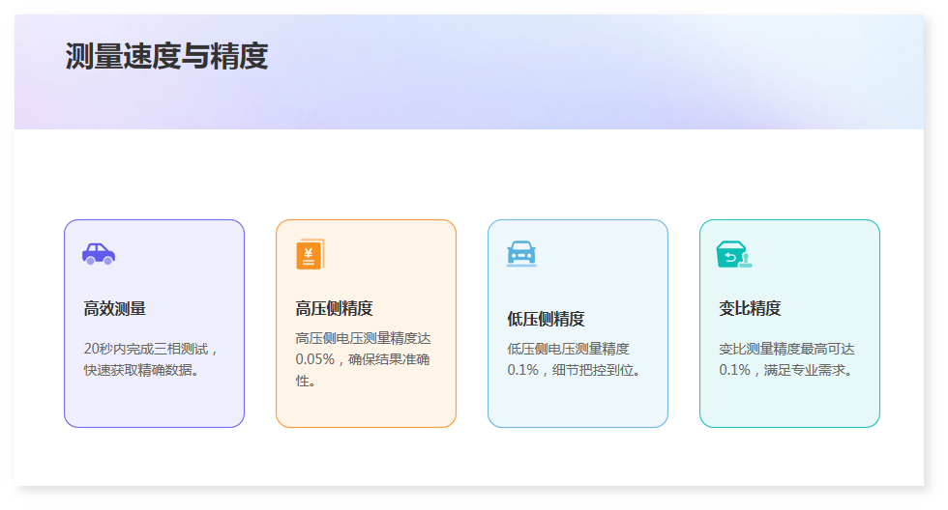Viewport: 948px width, 510px height.
Task: Select the 低压侧精度 card heading
Action: click(546, 319)
